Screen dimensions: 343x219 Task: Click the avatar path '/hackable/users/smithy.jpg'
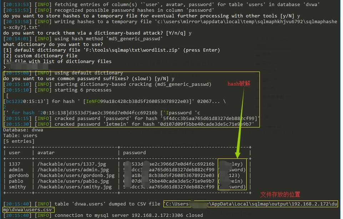pyautogui.click(x=74, y=187)
